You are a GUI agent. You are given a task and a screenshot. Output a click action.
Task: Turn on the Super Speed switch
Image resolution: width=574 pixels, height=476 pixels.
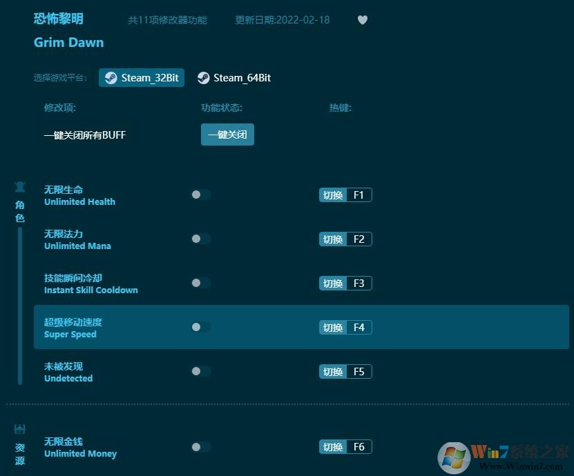[200, 327]
